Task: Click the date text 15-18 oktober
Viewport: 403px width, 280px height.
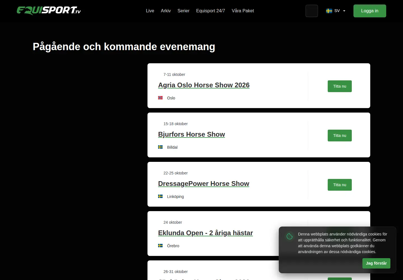Action: pos(175,124)
